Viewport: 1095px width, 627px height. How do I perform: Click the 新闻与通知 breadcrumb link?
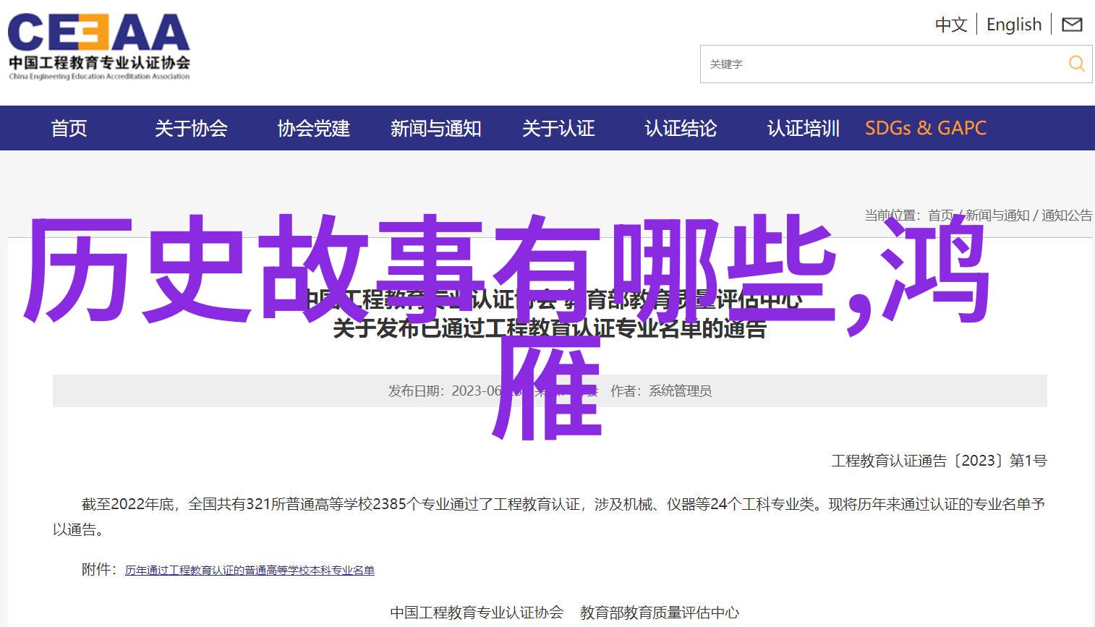[997, 216]
